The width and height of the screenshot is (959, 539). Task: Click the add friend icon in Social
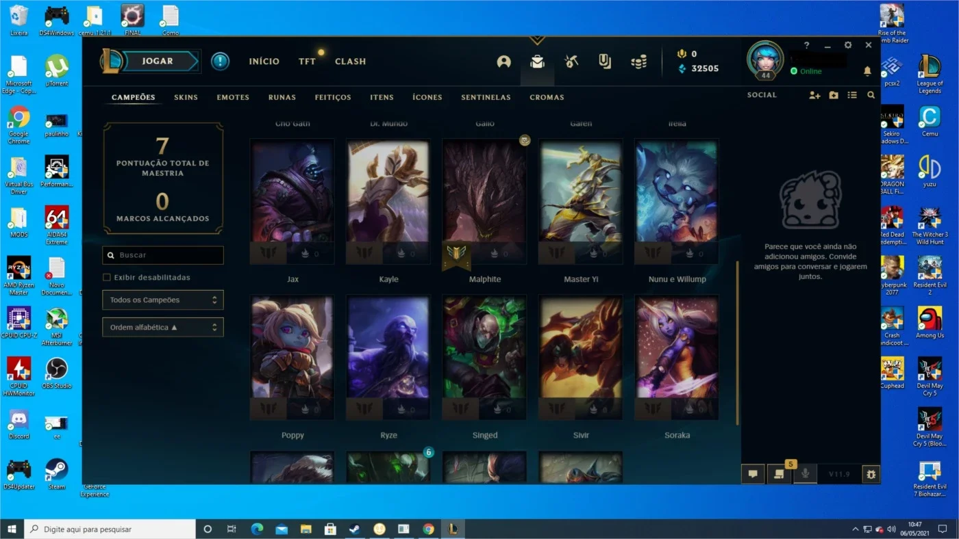click(814, 95)
